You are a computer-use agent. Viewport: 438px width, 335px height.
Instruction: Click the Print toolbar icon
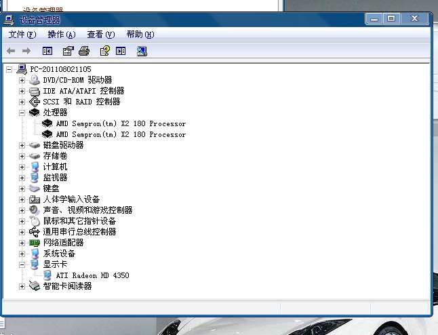click(x=84, y=51)
